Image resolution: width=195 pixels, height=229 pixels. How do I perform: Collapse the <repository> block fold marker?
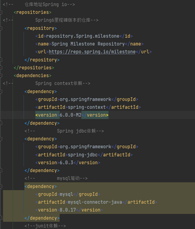(1, 28)
